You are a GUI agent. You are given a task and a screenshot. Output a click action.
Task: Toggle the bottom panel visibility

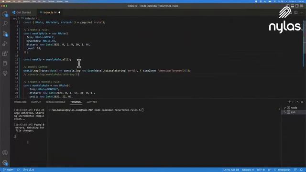click(293, 6)
